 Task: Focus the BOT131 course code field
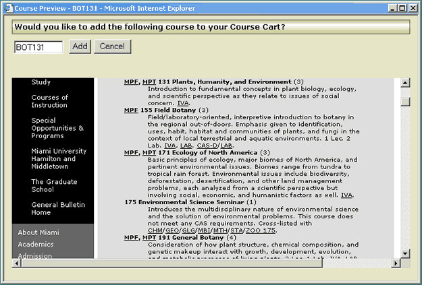click(38, 47)
